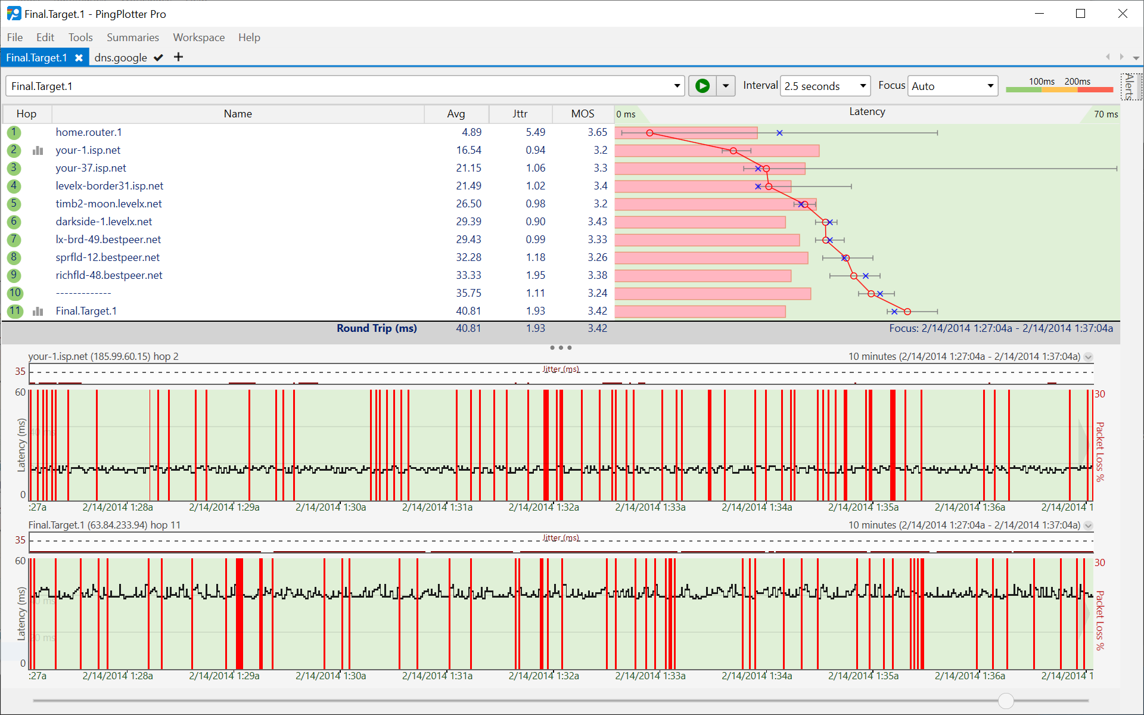
Task: Toggle the bar graph icon for your-1.isp.net
Action: click(x=38, y=150)
